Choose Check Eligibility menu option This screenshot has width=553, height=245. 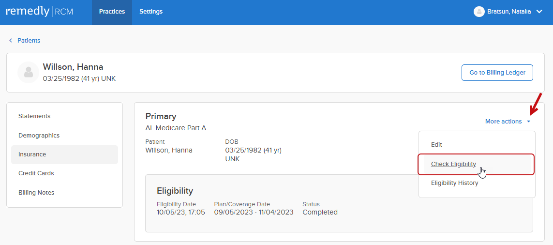pos(453,164)
